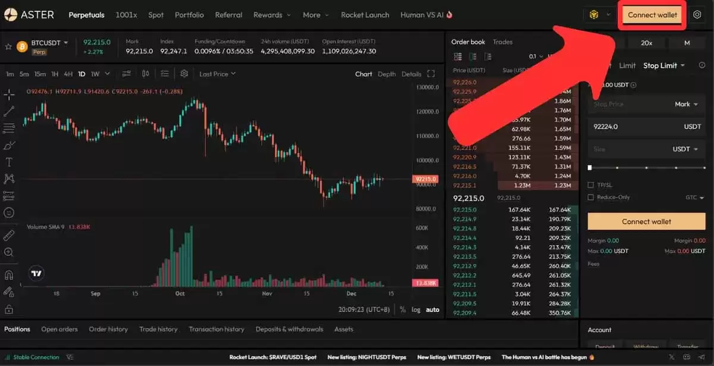Choose the text annotation tool
714x366 pixels.
[x=9, y=162]
